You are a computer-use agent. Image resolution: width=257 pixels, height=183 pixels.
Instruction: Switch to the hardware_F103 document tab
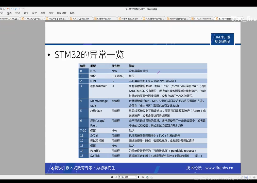(x=9, y=19)
